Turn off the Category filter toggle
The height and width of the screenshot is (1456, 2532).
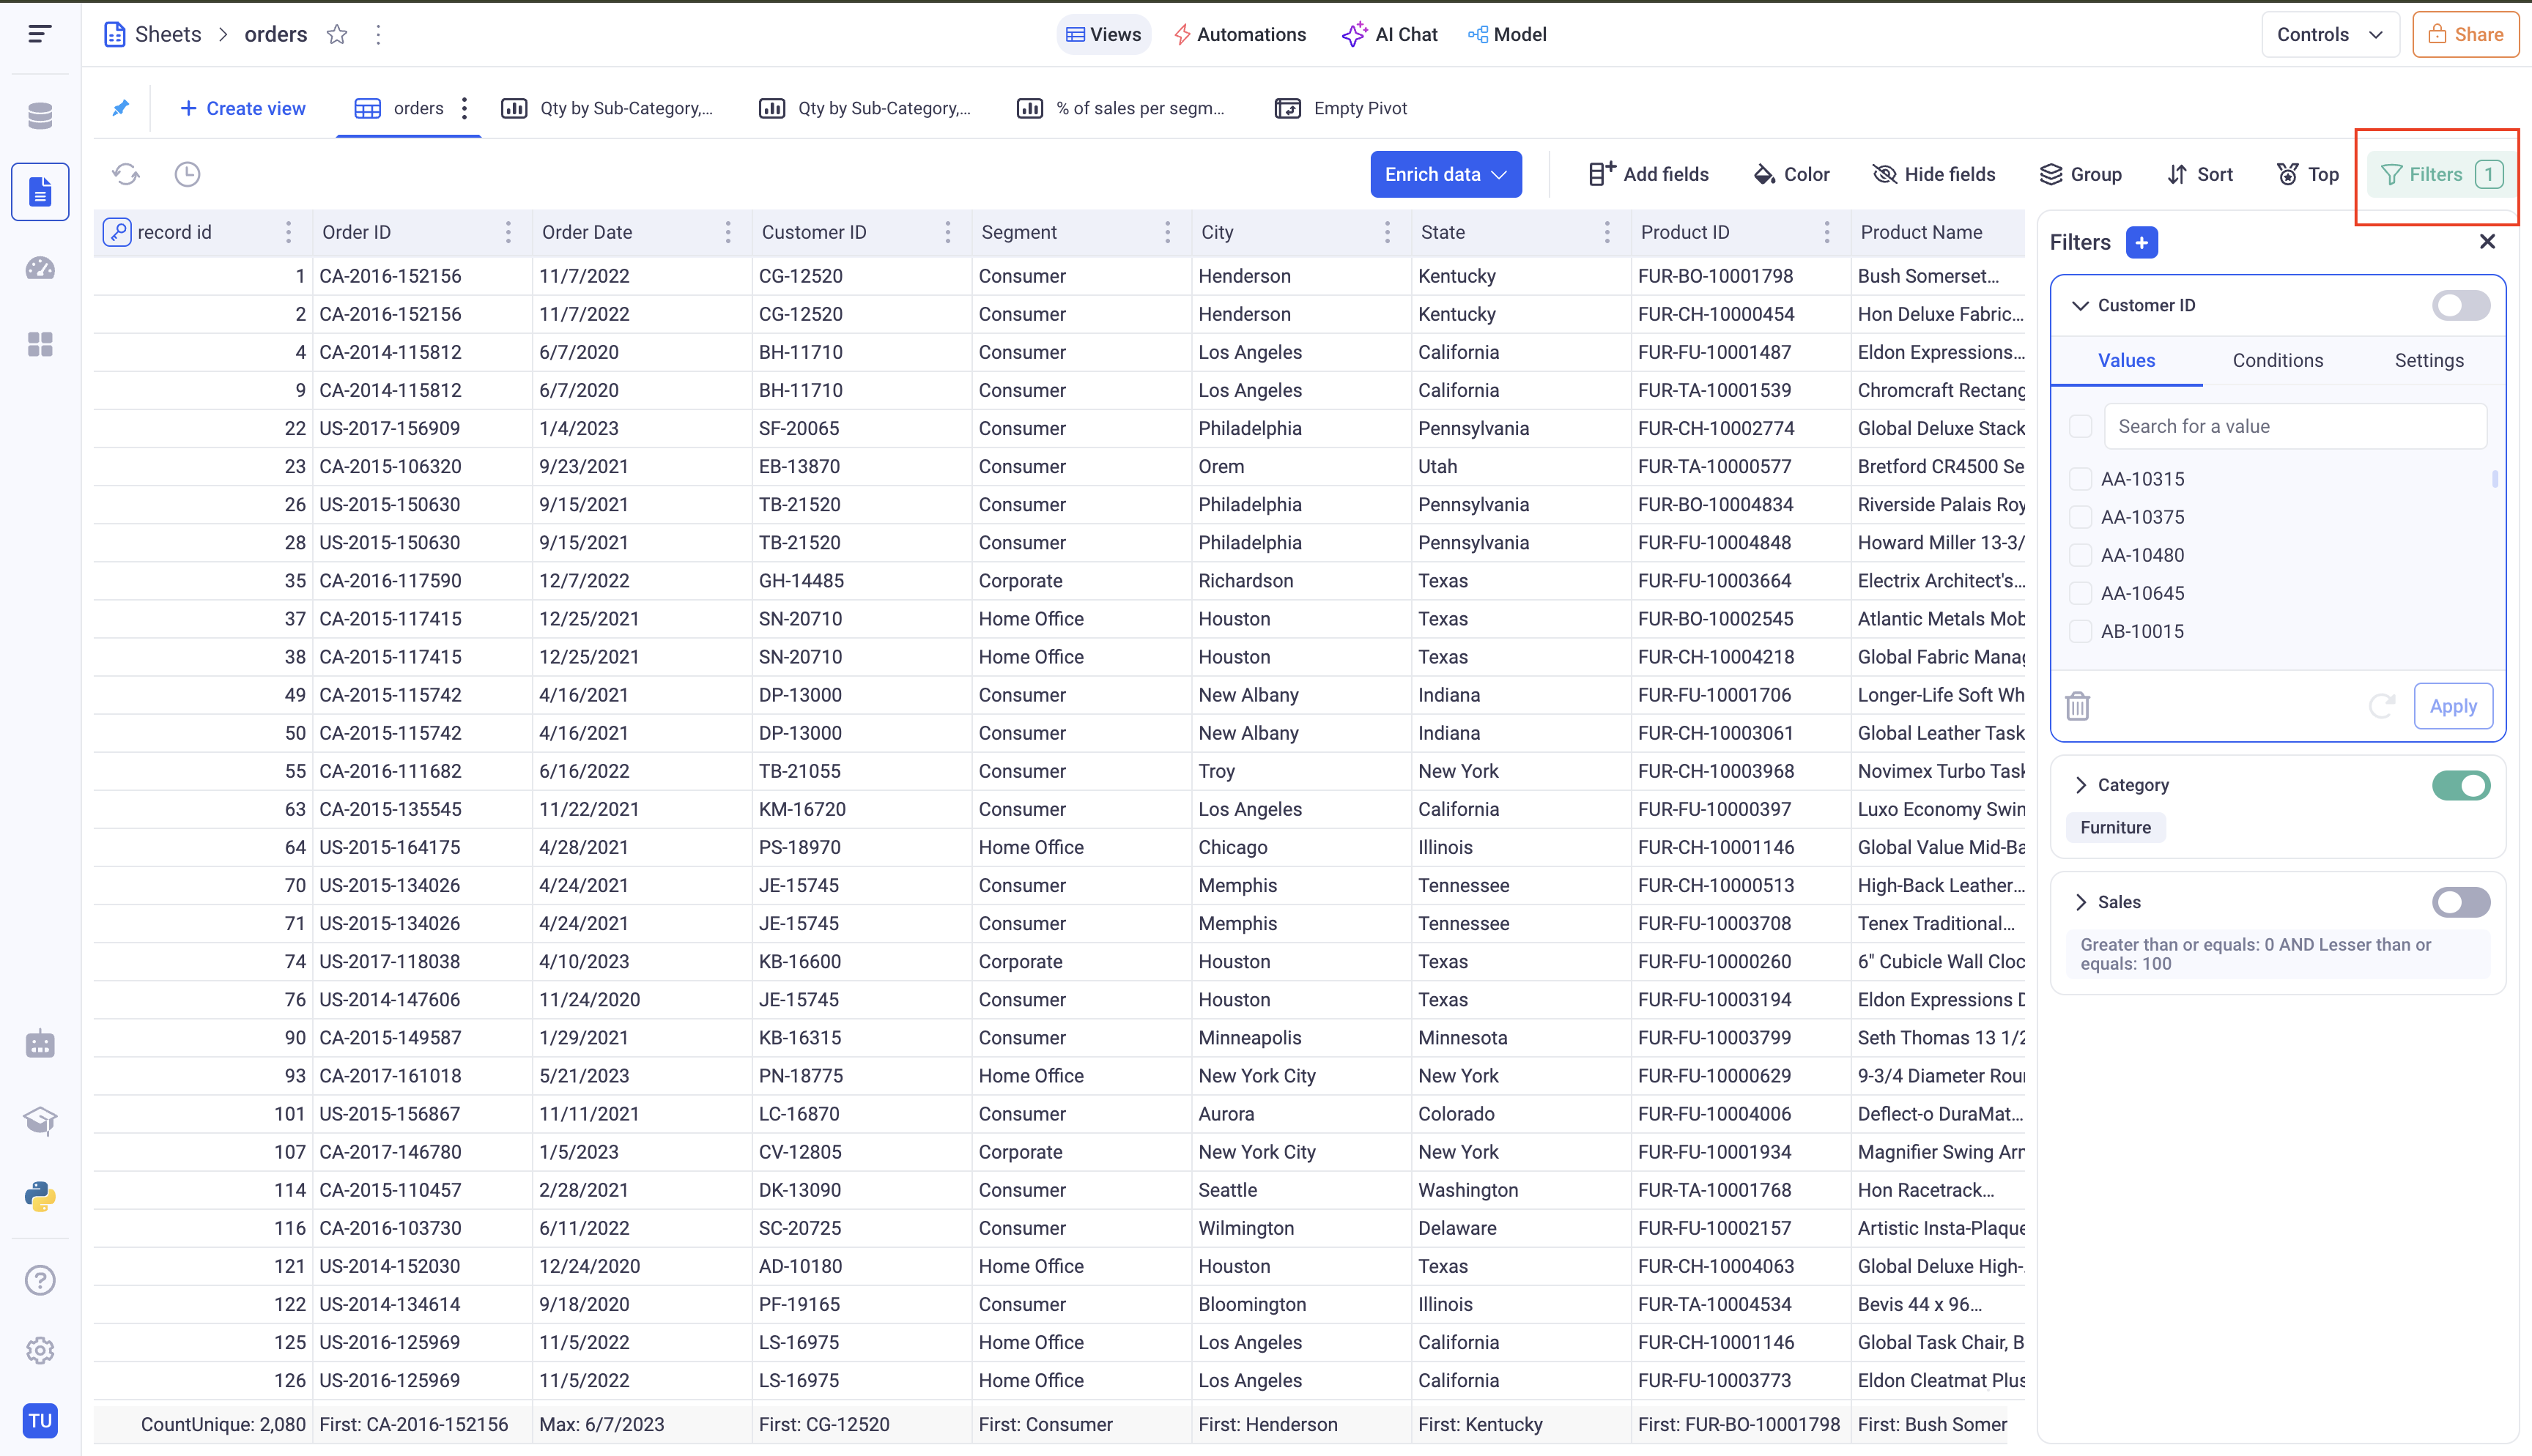pyautogui.click(x=2460, y=785)
